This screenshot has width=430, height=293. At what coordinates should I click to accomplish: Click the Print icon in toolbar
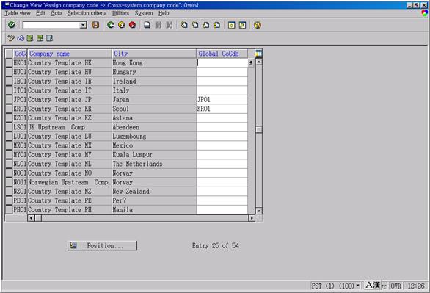(147, 25)
